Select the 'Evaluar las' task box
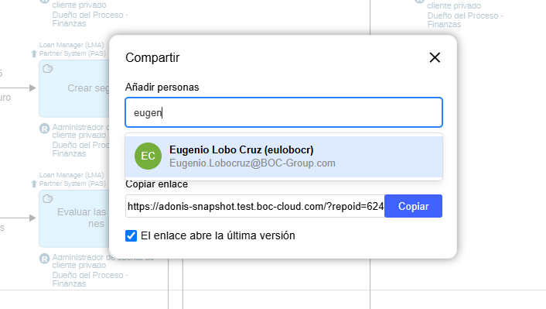Image resolution: width=546 pixels, height=309 pixels. [x=74, y=218]
